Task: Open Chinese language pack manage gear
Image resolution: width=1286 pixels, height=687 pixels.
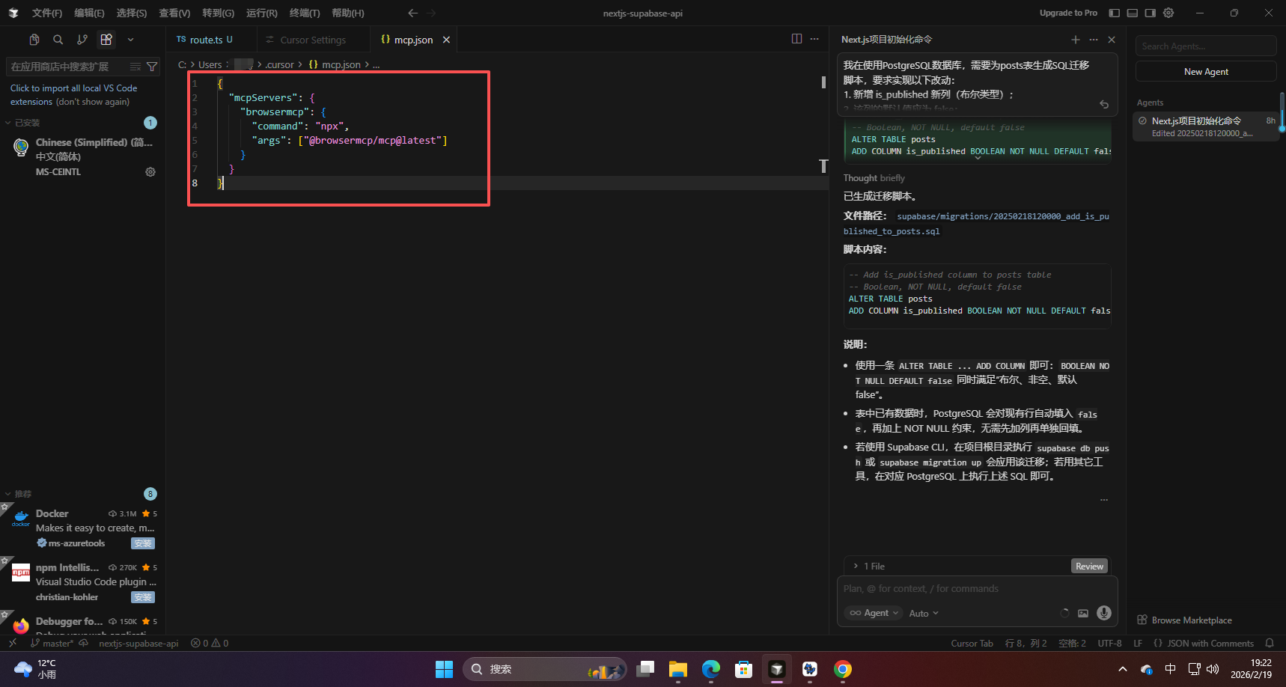Action: tap(150, 172)
